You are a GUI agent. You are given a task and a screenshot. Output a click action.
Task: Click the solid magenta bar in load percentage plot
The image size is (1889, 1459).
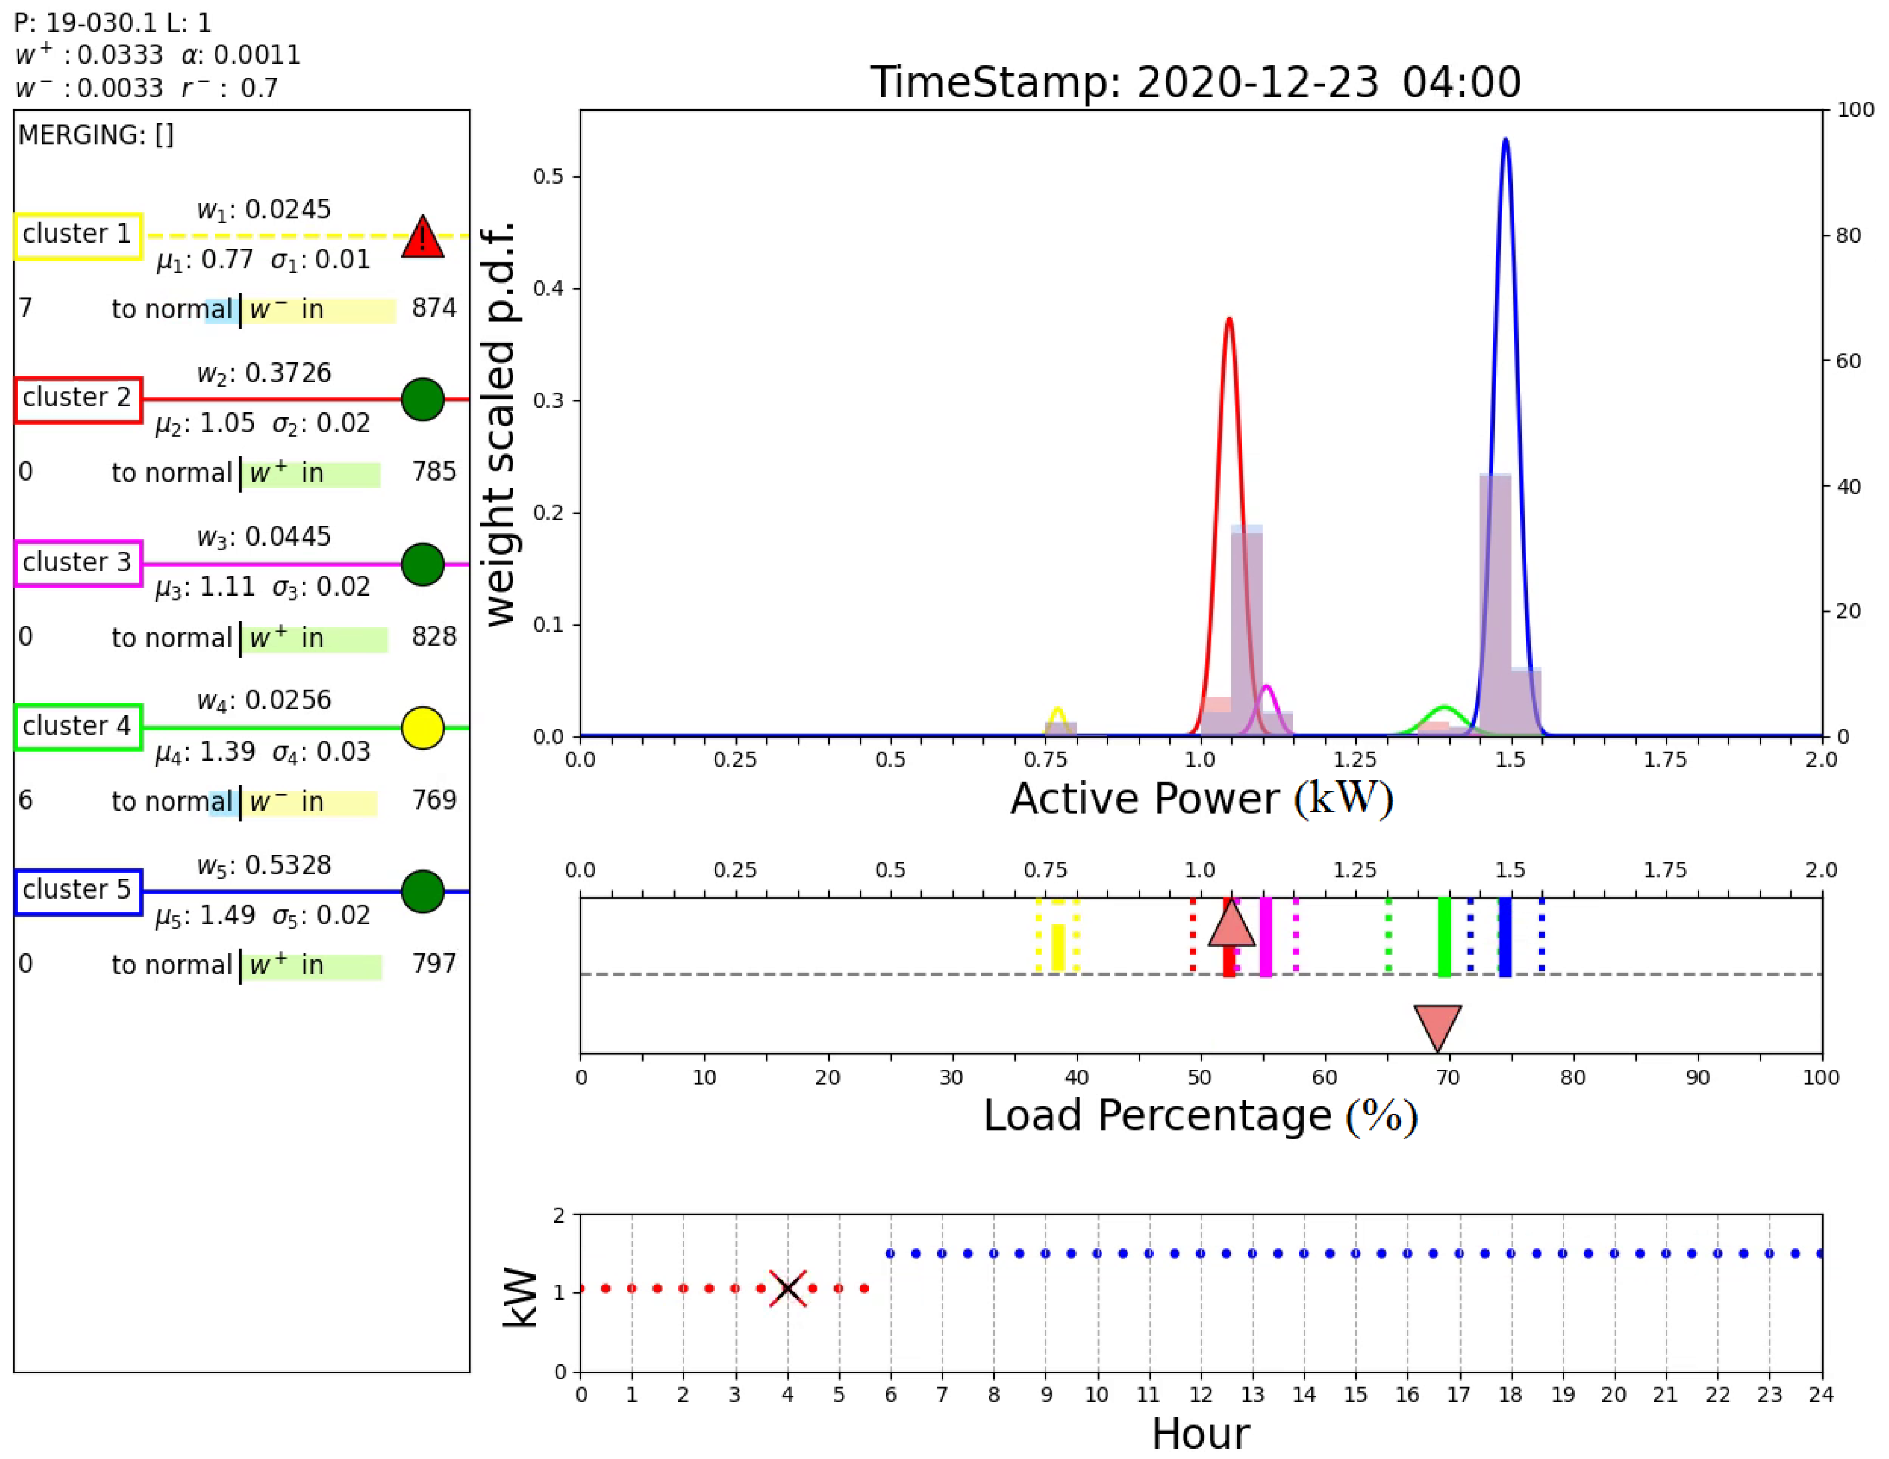point(1265,938)
